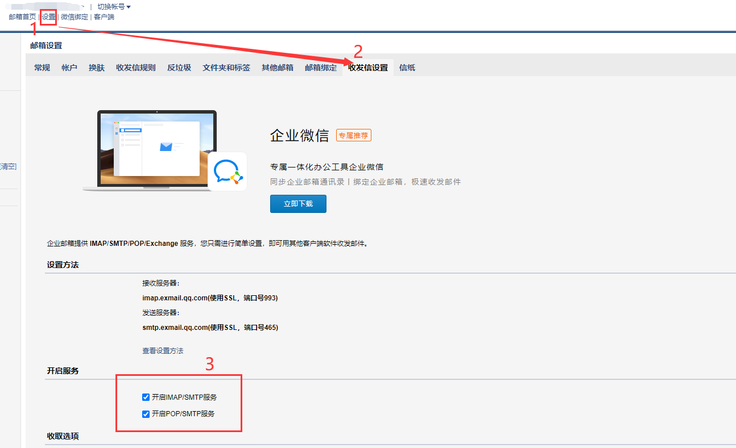Screen dimensions: 736x448
Task: Click the 发送服务器 label
Action: click(x=161, y=312)
